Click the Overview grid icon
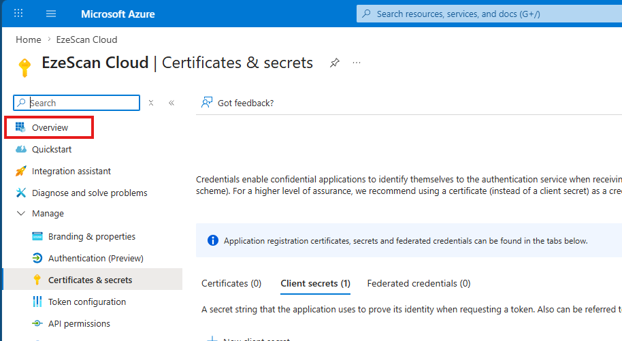622x341 pixels. 20,127
